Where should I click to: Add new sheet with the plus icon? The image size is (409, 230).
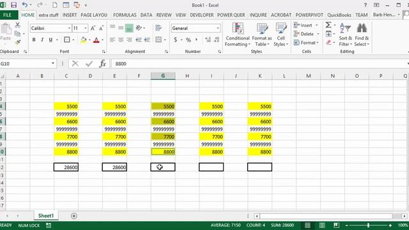[x=74, y=216]
